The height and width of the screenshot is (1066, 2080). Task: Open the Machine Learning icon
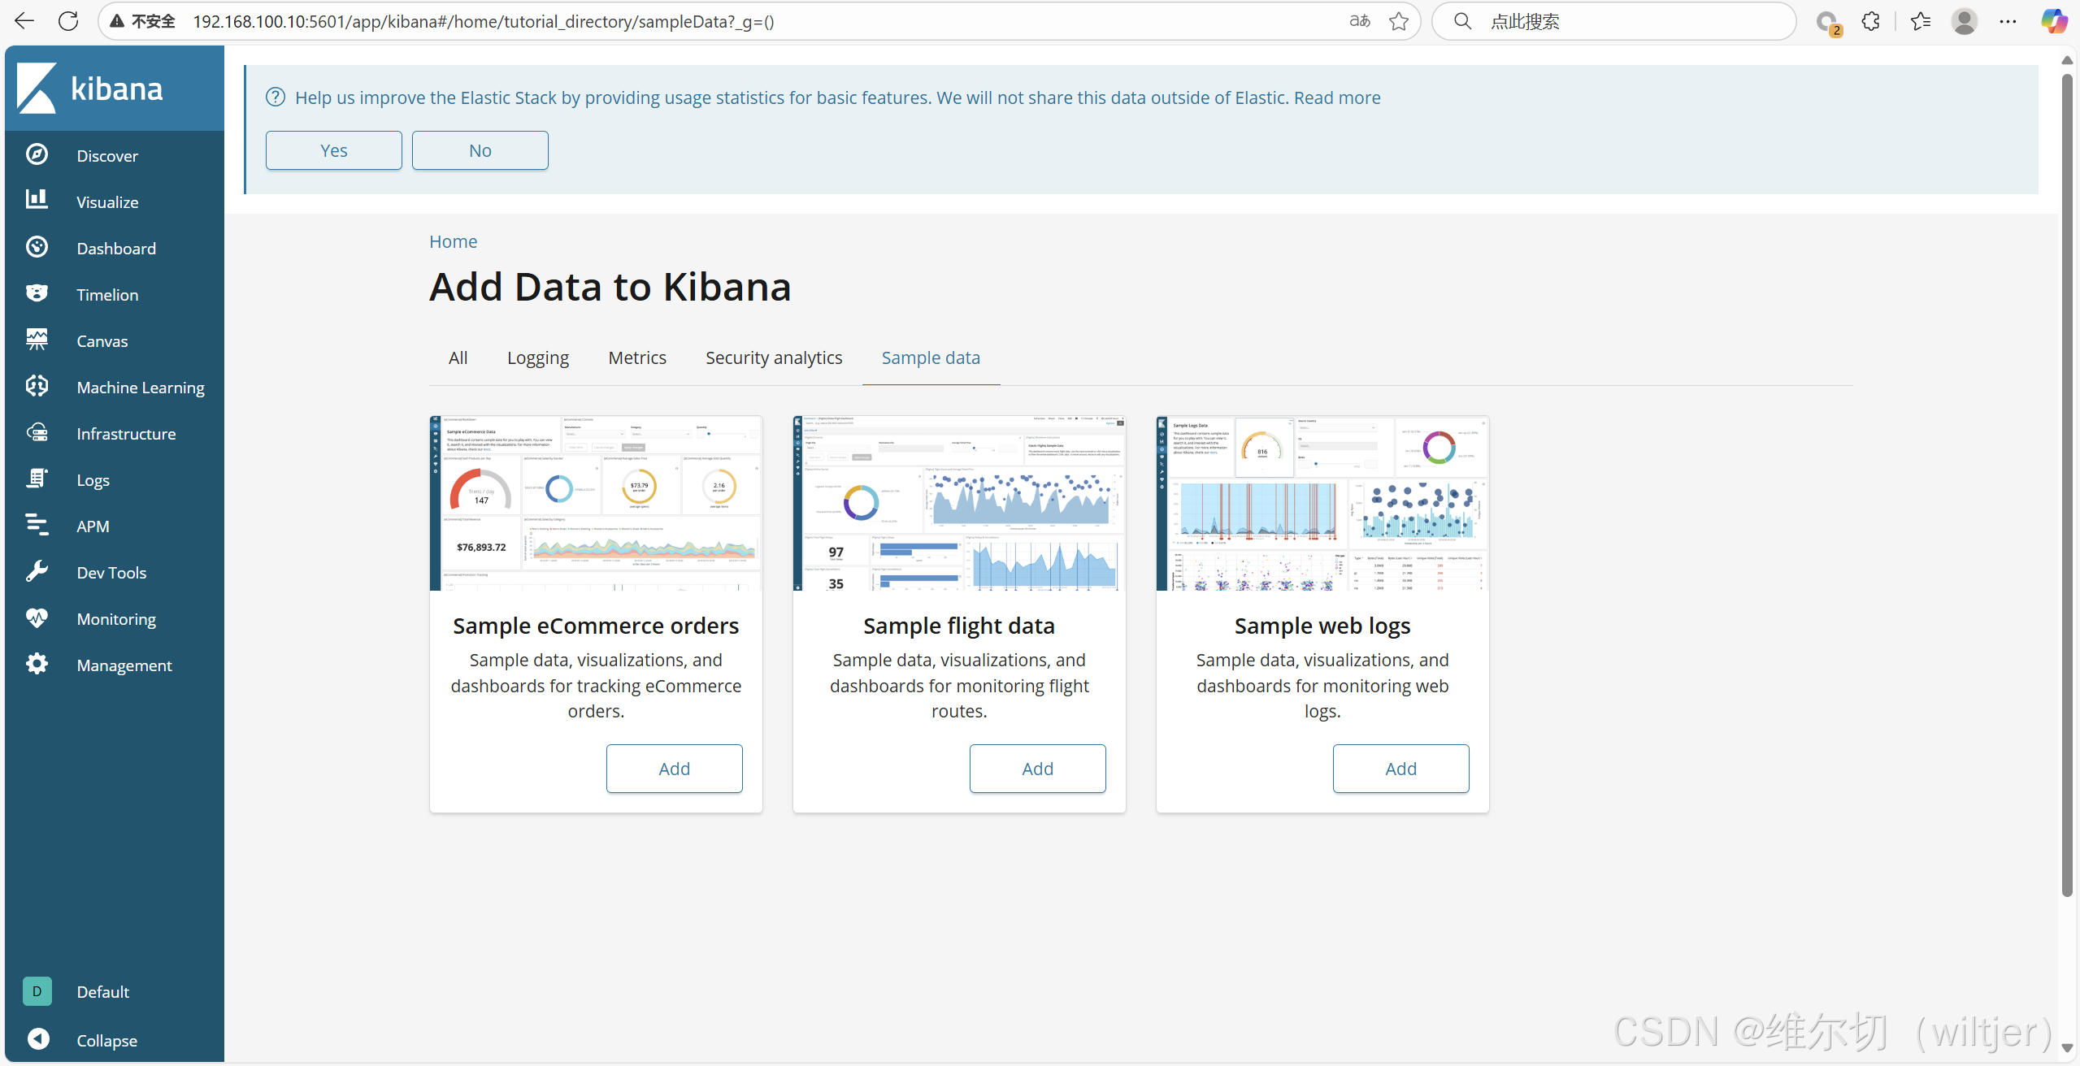37,386
